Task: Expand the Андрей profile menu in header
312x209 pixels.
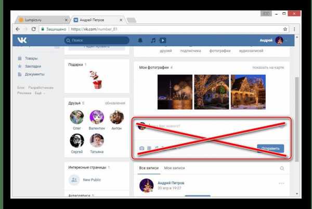Action: coord(274,41)
